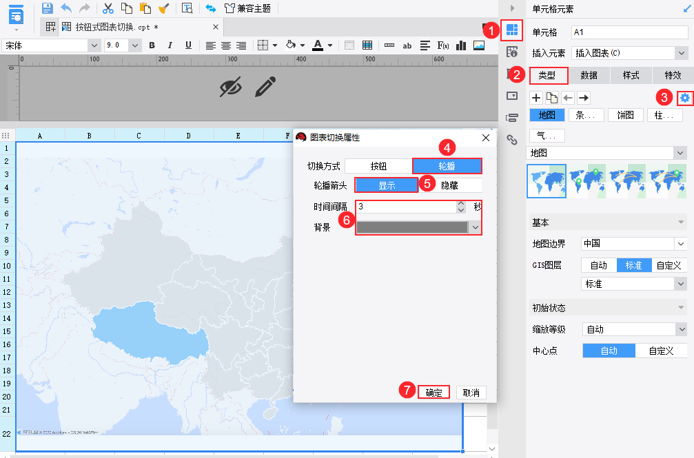Open the cell element panel icon
This screenshot has width=694, height=458.
point(511,30)
